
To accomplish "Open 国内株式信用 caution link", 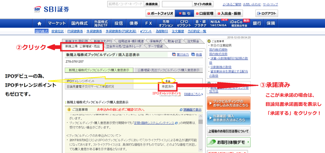I will (218, 54).
